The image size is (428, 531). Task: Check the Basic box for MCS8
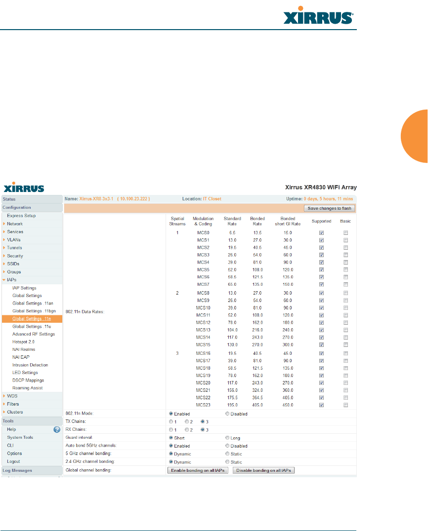pyautogui.click(x=345, y=293)
